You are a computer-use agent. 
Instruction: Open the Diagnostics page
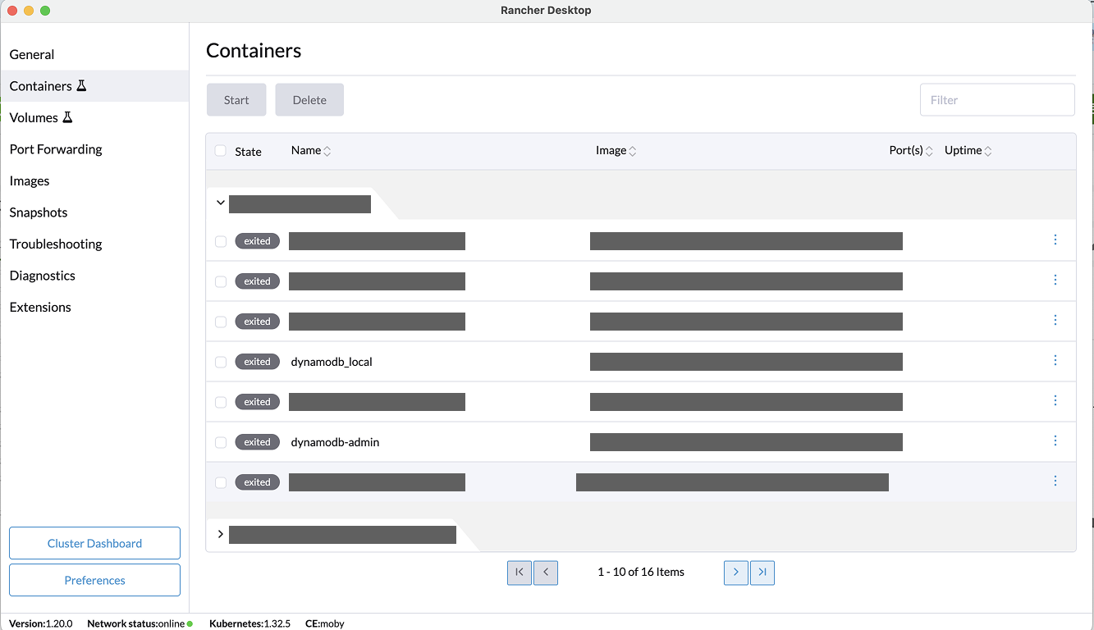[94, 276]
